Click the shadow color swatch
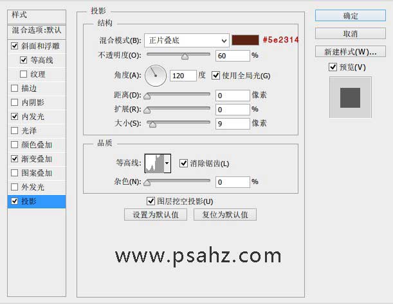393x304 pixels. pyautogui.click(x=245, y=40)
